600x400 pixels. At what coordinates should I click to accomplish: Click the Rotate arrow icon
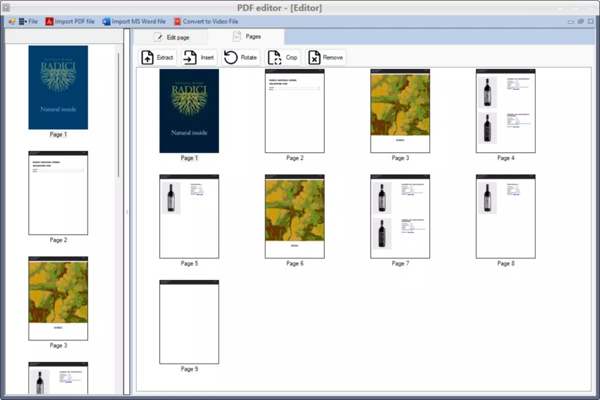tap(230, 57)
